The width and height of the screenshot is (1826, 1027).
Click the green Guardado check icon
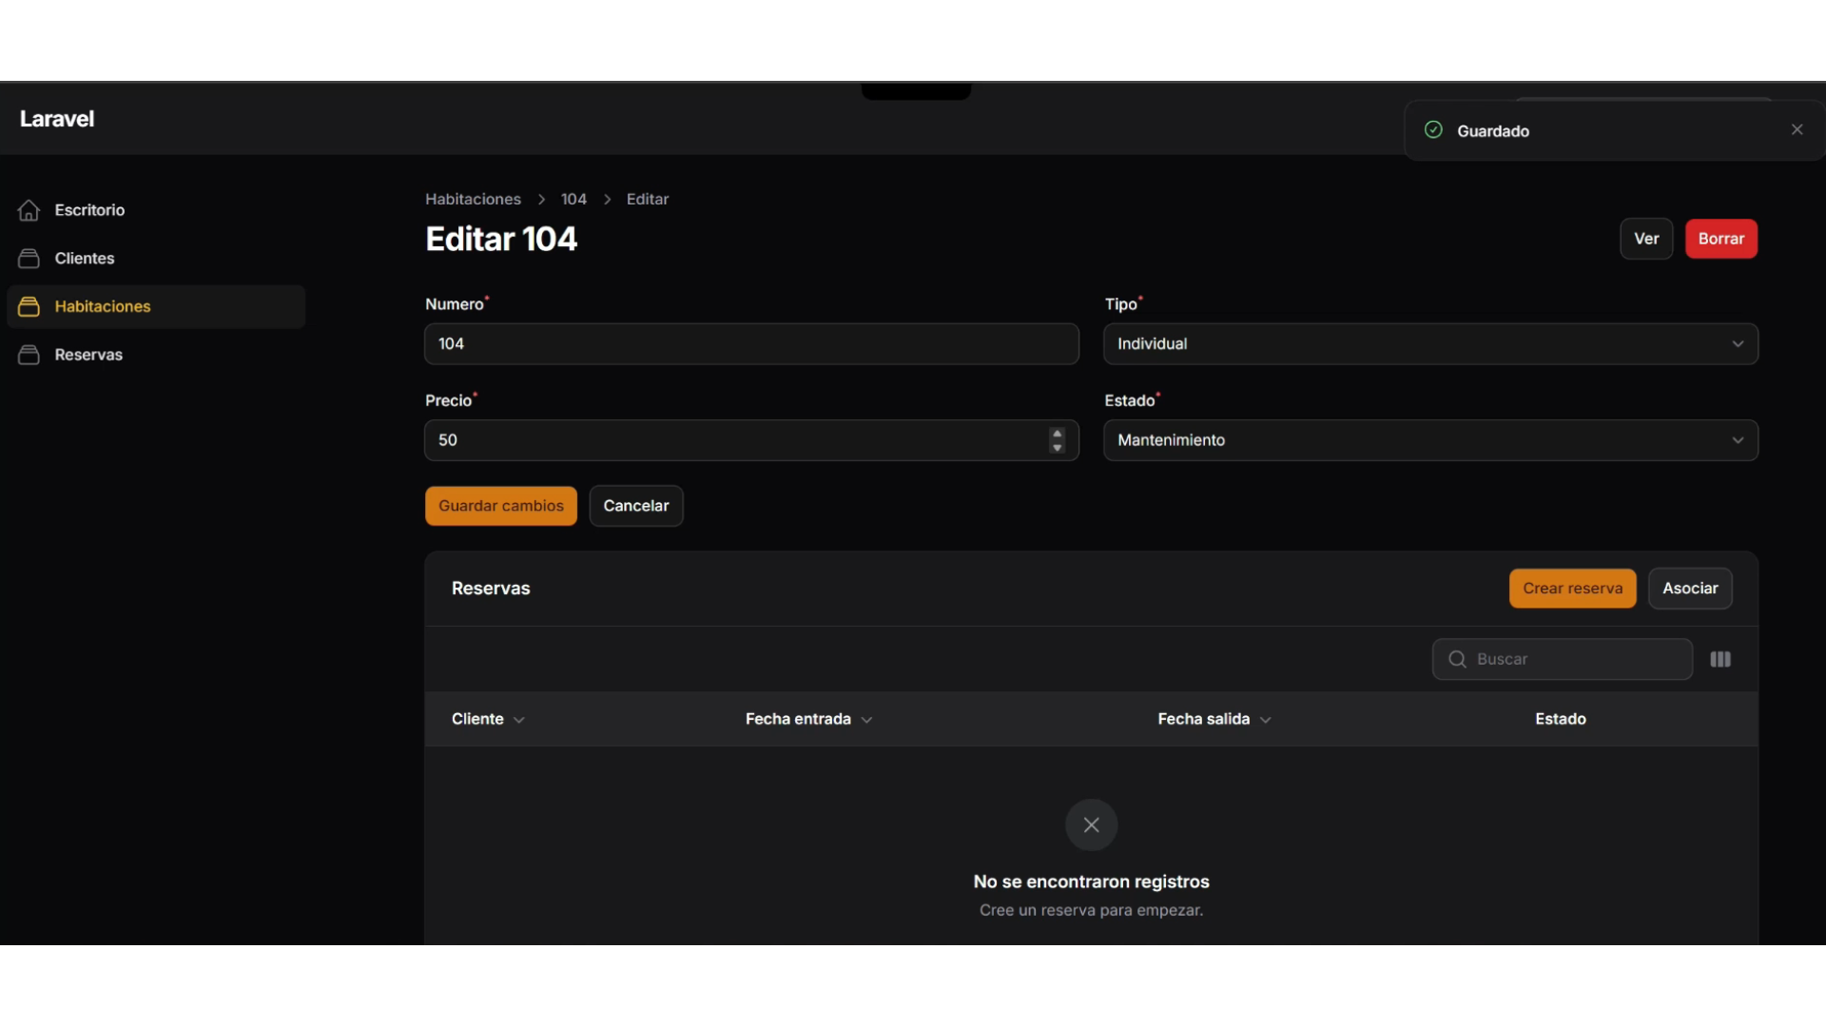pyautogui.click(x=1433, y=130)
